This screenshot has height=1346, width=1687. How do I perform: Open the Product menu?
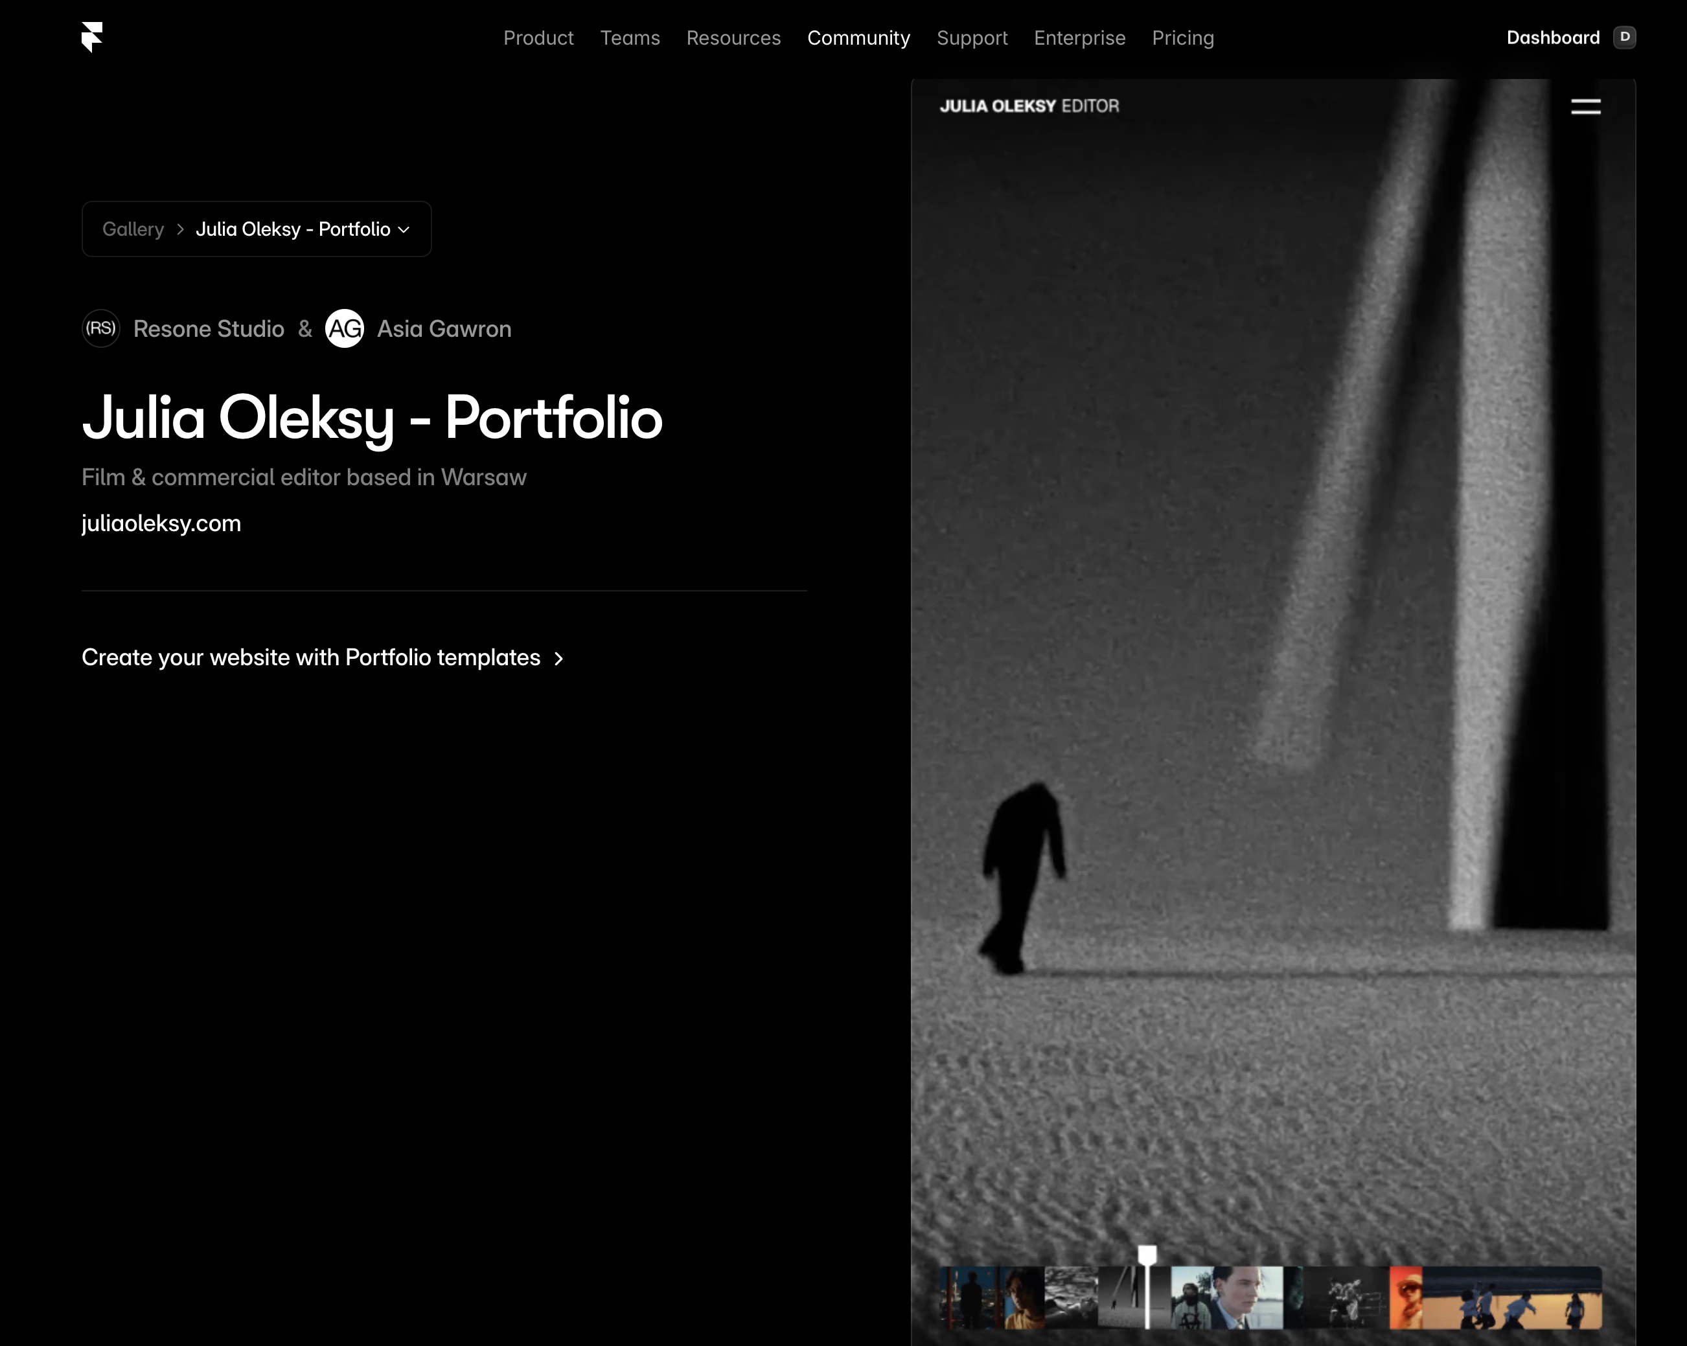tap(538, 38)
